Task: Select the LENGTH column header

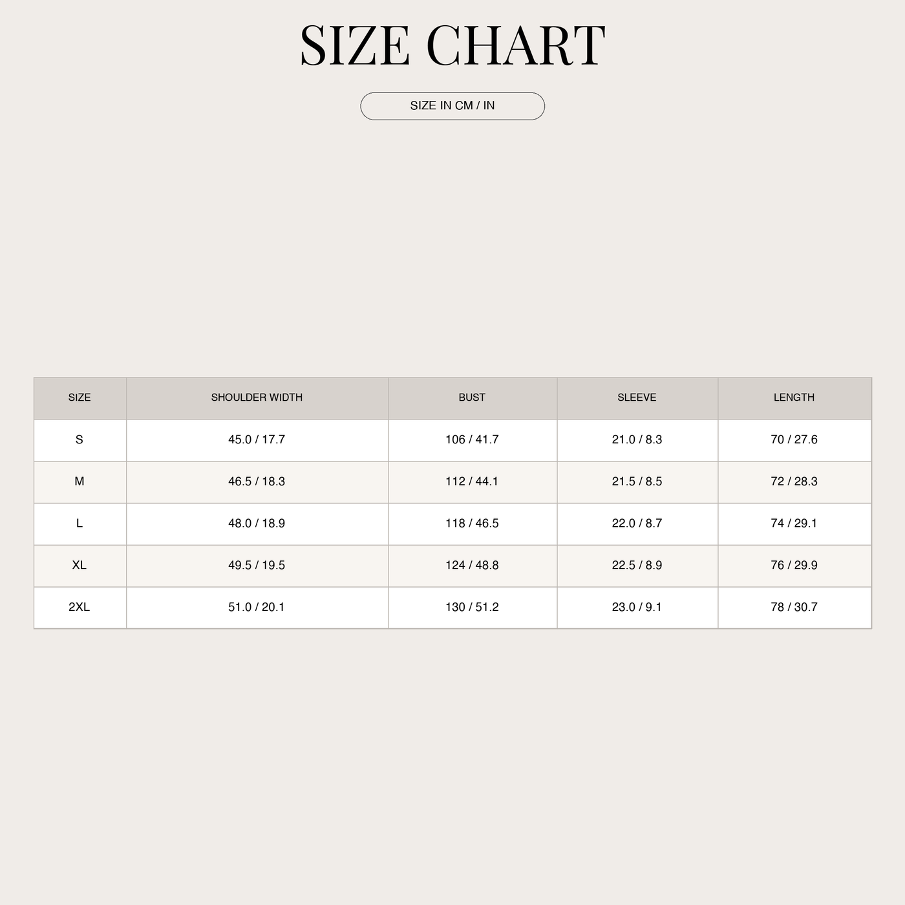Action: (x=794, y=398)
